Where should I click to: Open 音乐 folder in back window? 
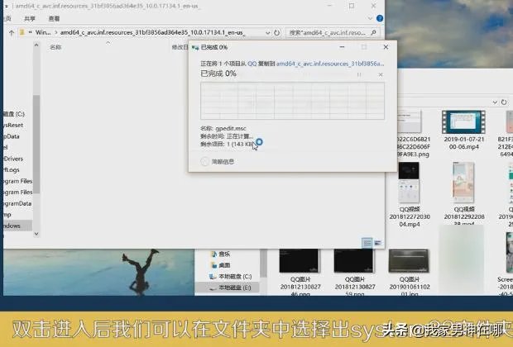click(221, 254)
